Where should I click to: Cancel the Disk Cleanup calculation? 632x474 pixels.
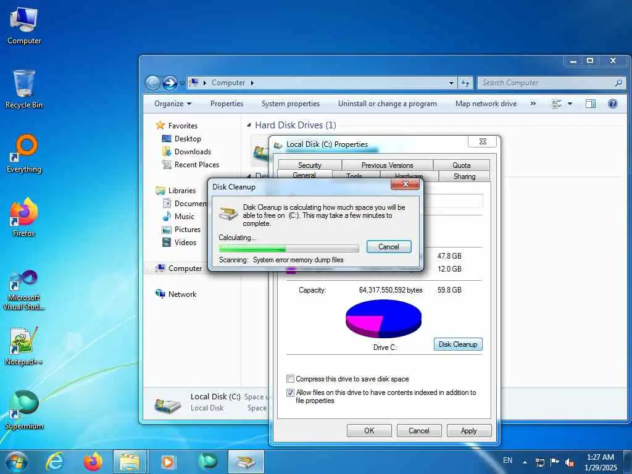[x=389, y=247]
